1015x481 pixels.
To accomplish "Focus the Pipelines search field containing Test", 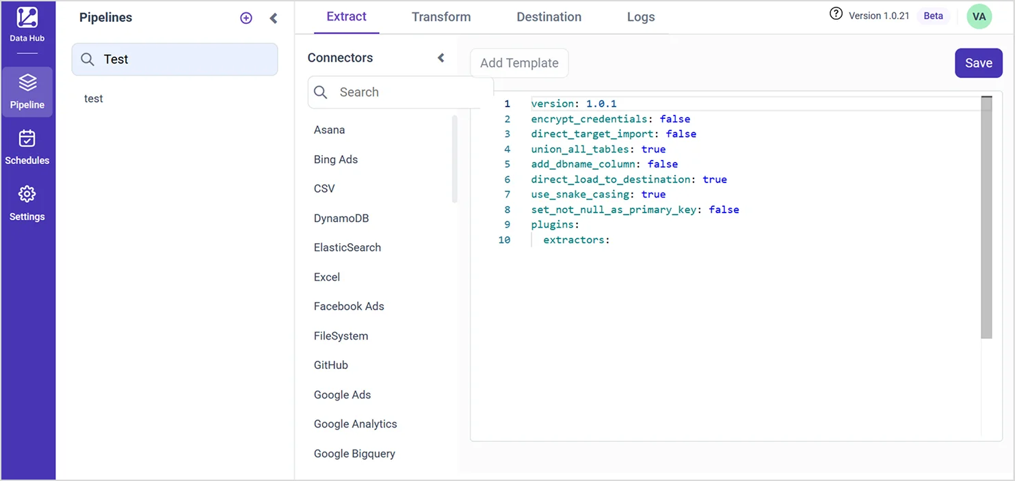I will point(175,59).
